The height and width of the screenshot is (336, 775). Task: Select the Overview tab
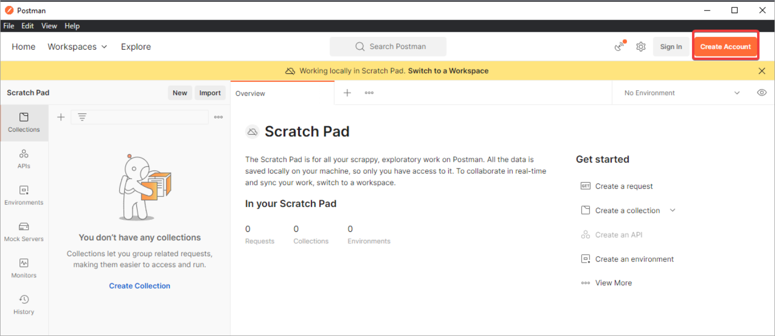282,93
